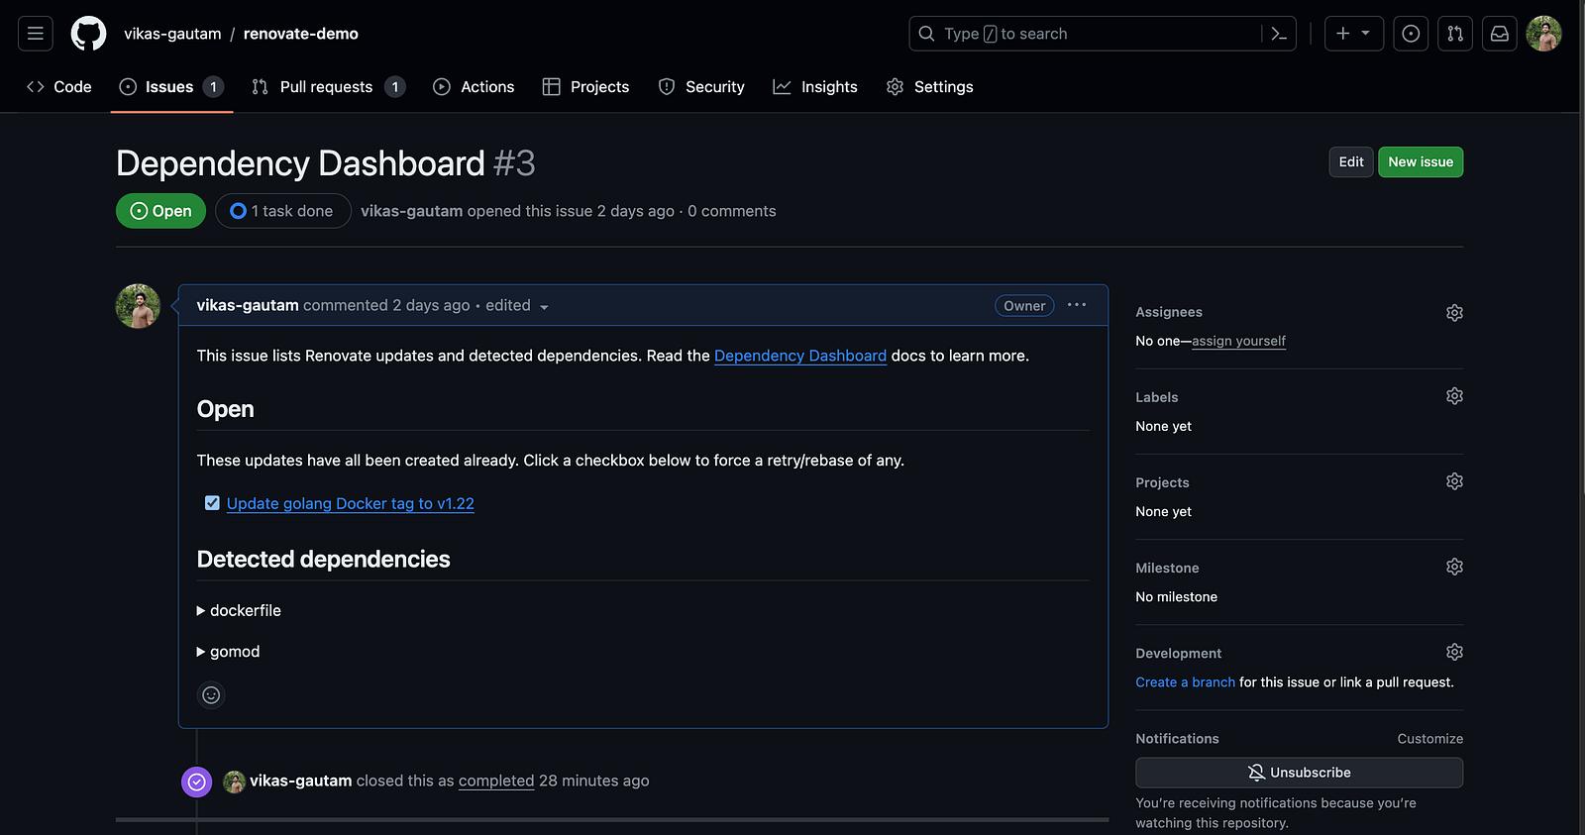
Task: Add a reaction with the smiley icon
Action: [211, 695]
